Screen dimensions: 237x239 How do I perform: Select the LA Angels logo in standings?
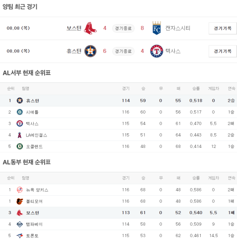point(20,135)
